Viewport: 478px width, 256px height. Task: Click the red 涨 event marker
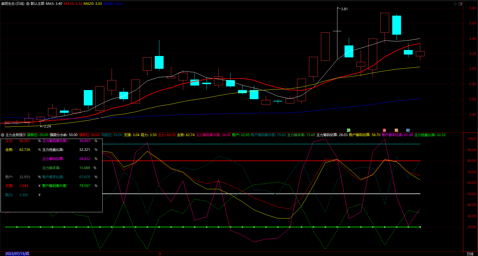click(384, 130)
